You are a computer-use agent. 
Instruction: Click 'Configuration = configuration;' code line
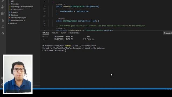click(75, 11)
